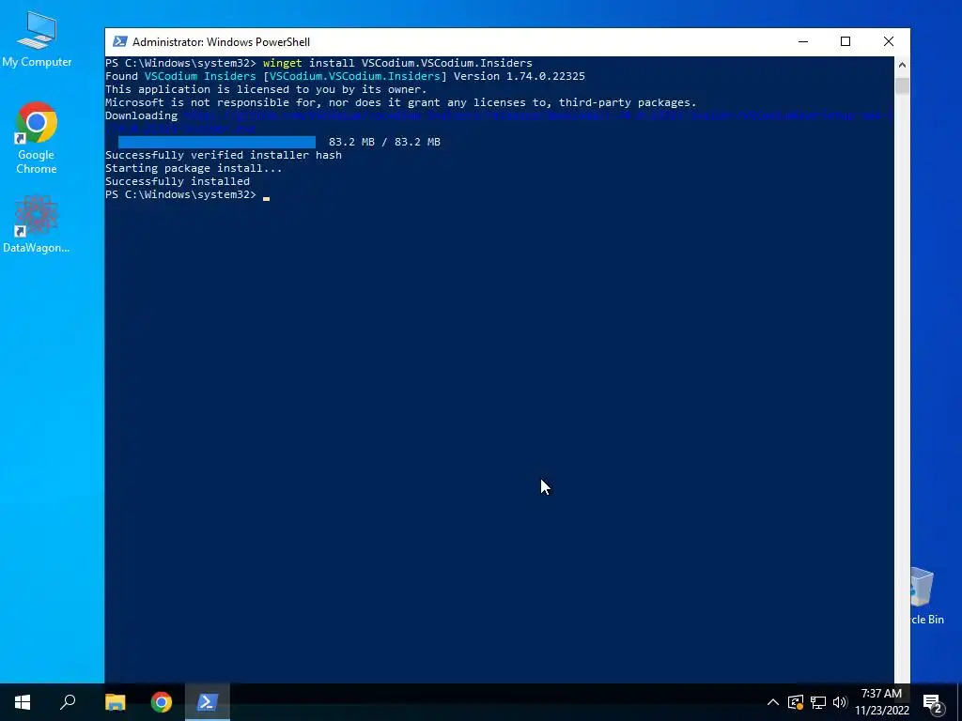Select the Recycle Bin desktop icon
The image size is (962, 721).
coord(926,596)
